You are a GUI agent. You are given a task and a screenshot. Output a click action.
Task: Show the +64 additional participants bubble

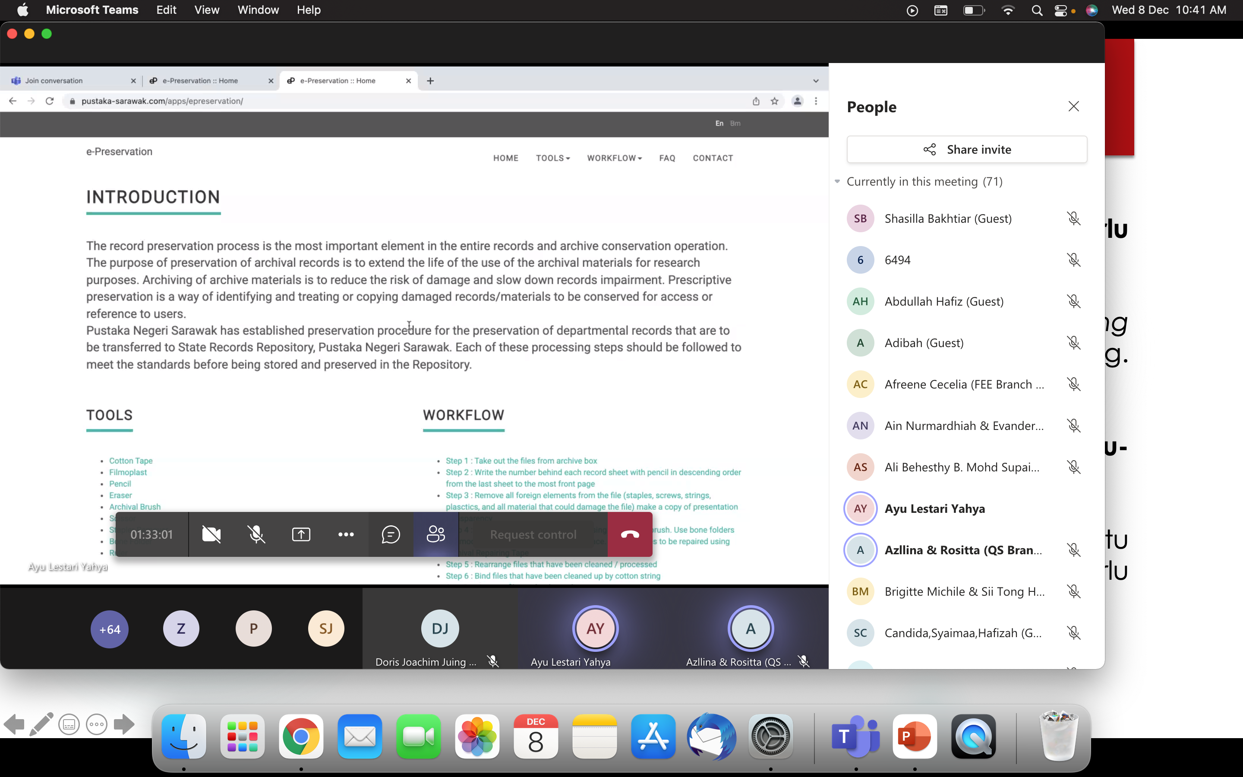point(109,629)
